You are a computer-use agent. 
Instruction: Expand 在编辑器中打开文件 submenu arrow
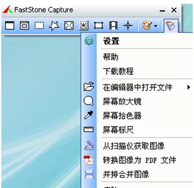pyautogui.click(x=189, y=87)
